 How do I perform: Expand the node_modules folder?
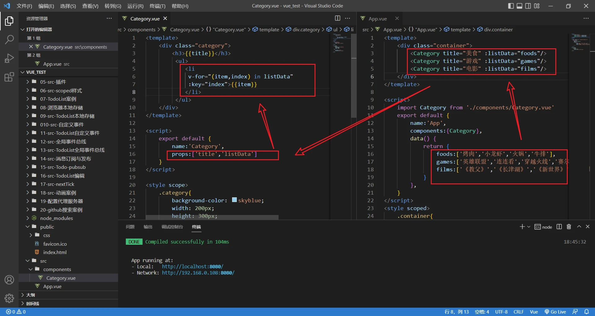[56, 218]
